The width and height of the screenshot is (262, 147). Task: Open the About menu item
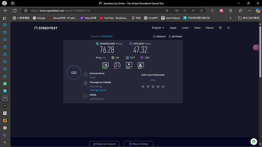pos(210,28)
